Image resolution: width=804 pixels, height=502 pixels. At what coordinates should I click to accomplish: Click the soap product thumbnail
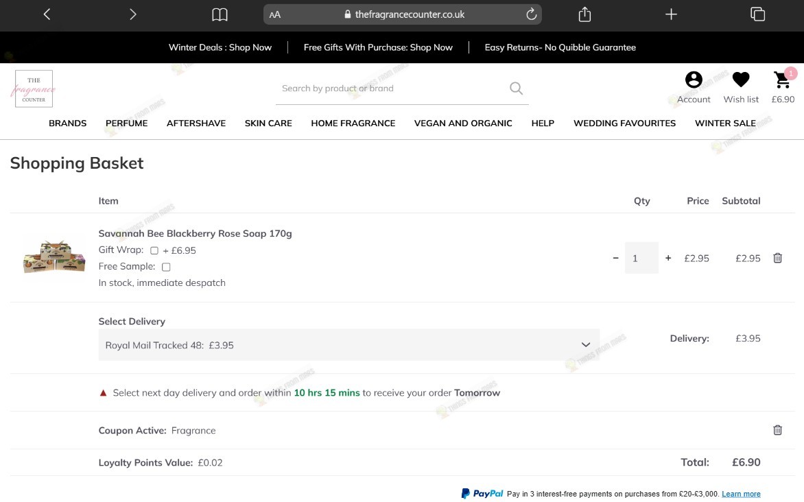(x=54, y=256)
